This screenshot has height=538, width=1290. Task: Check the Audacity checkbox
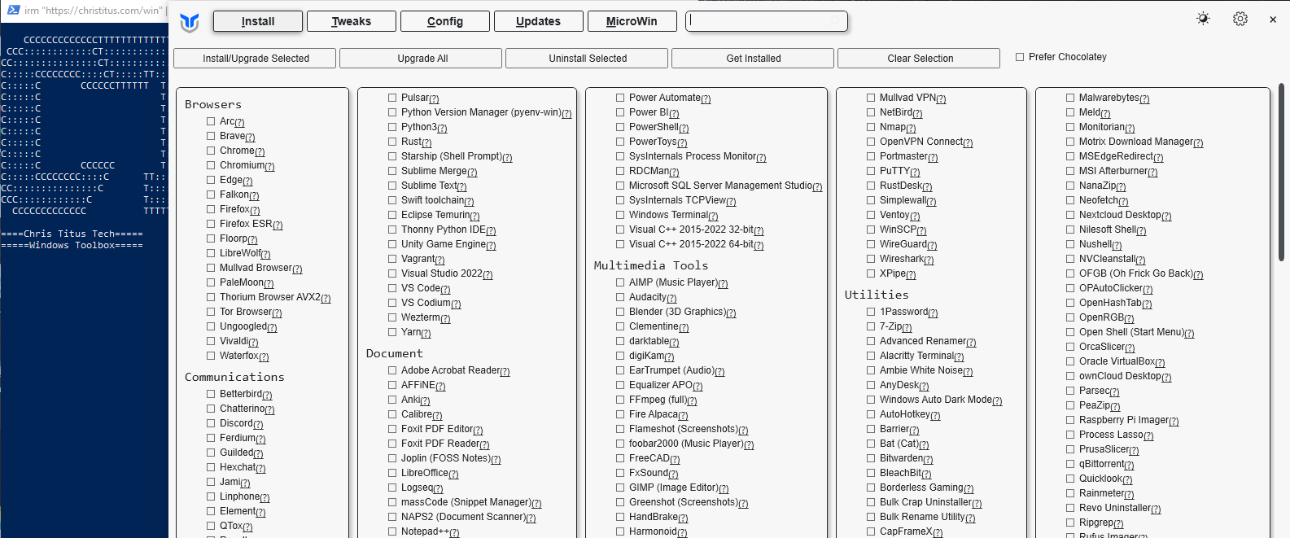[x=620, y=297]
